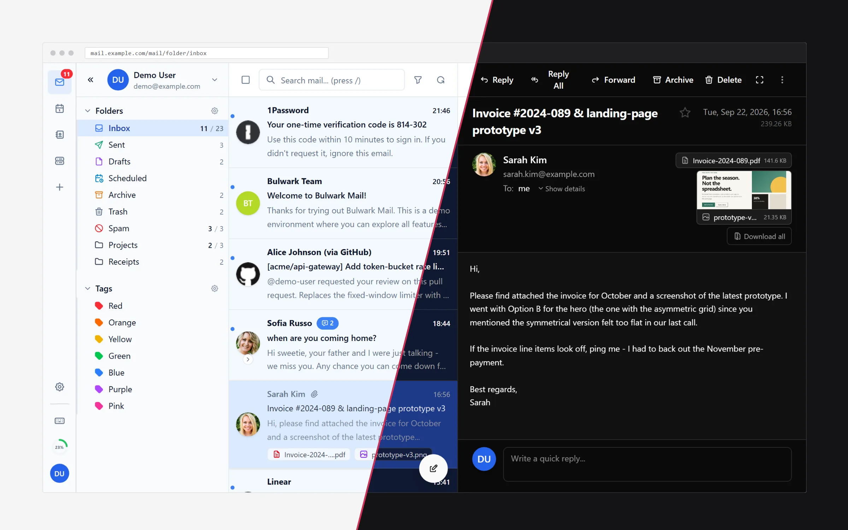The width and height of the screenshot is (848, 530).
Task: Collapse the Tags section
Action: click(x=88, y=289)
